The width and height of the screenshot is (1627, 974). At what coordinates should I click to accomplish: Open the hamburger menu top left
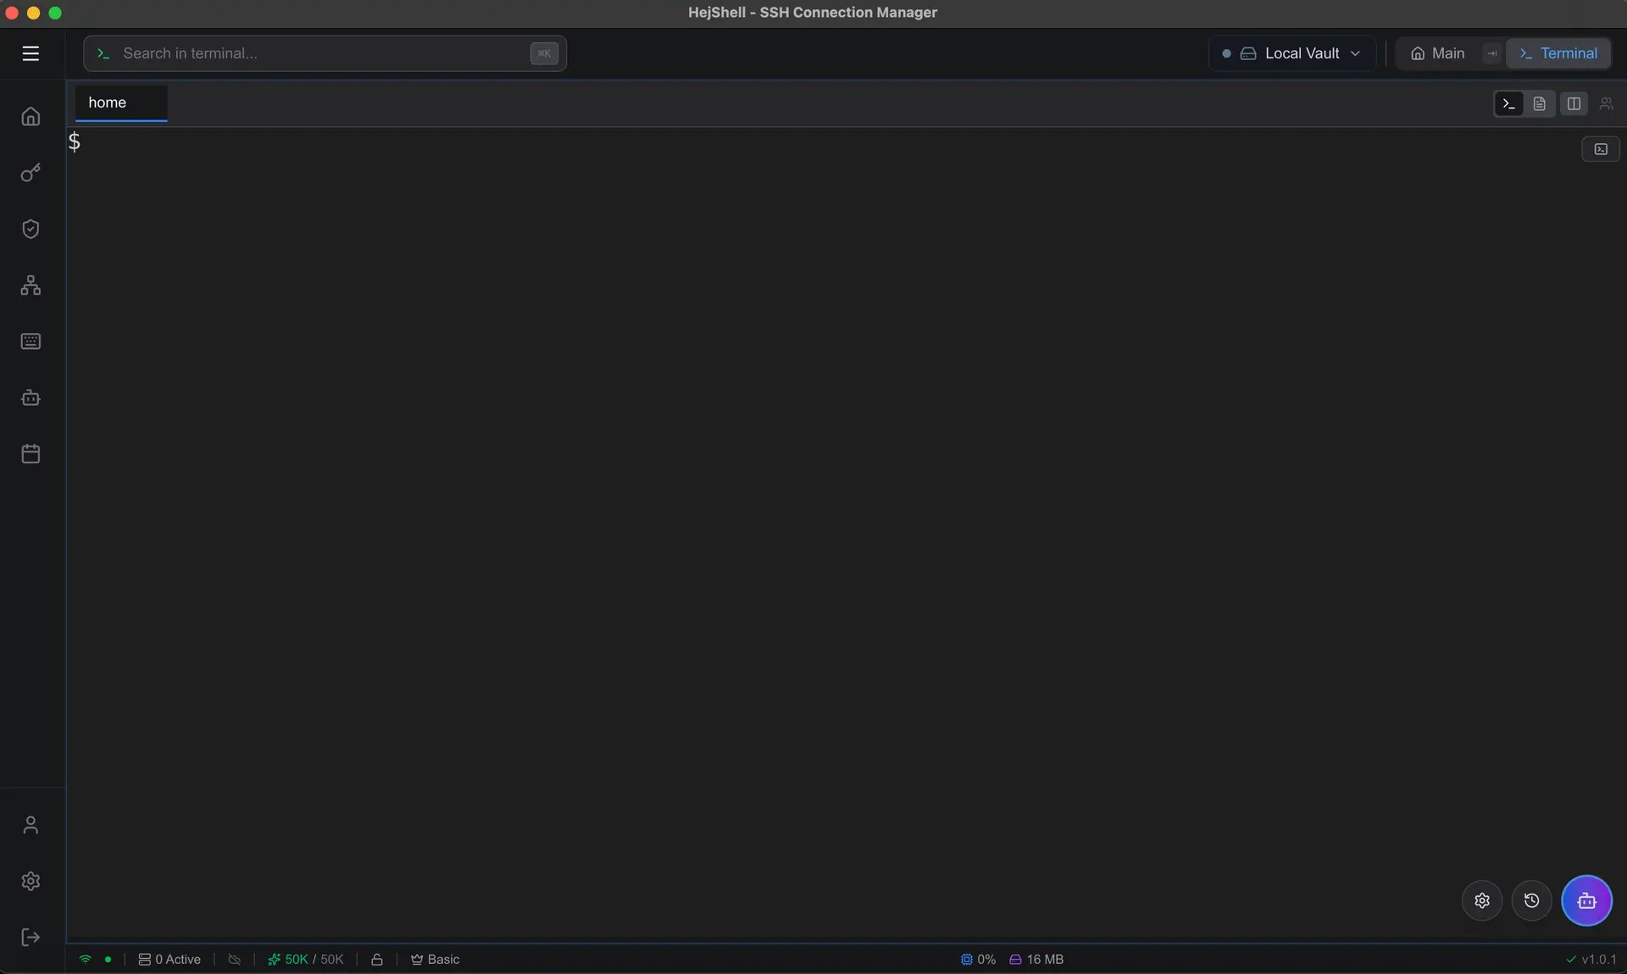[x=31, y=53]
